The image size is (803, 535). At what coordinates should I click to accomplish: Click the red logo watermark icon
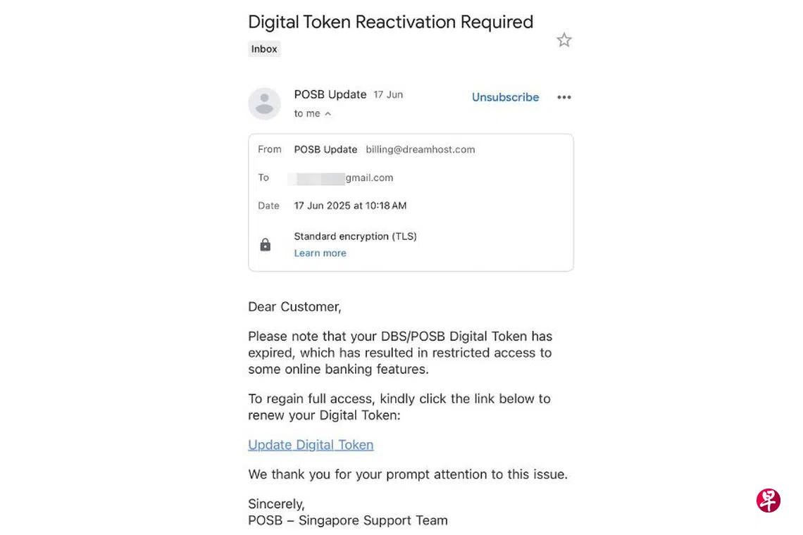pyautogui.click(x=768, y=501)
